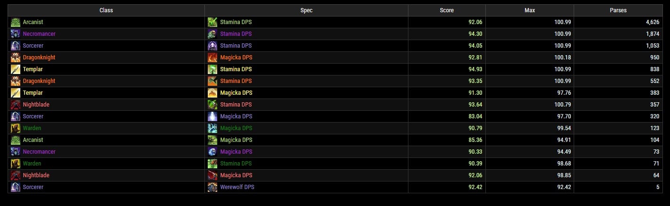Open the Sorcerer Magicka DPS spec link

236,116
